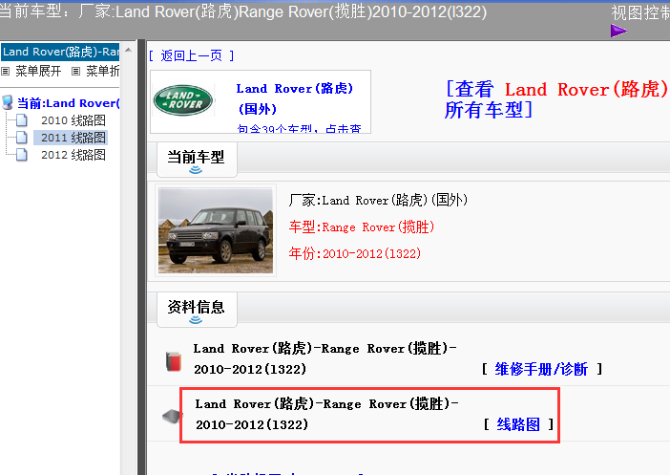Screen dimensions: 670x475
Task: Click 厂家:Land Rover(路虎)(国外) text
Action: point(378,200)
